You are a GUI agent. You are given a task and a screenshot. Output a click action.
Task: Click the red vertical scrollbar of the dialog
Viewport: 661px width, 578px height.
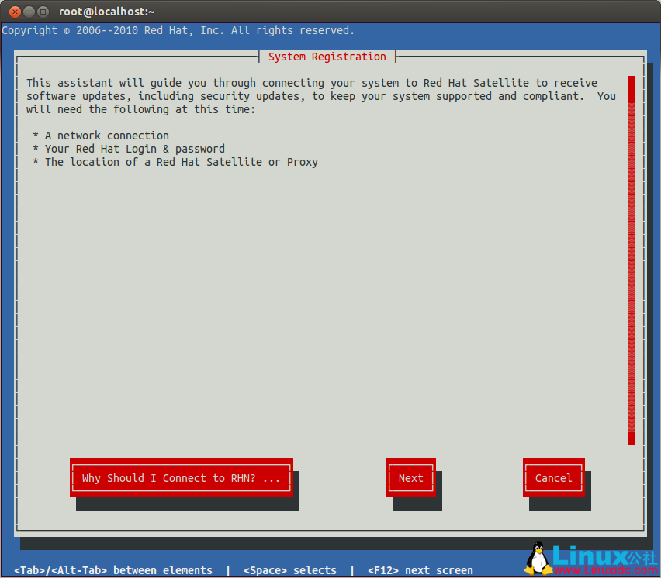631,260
